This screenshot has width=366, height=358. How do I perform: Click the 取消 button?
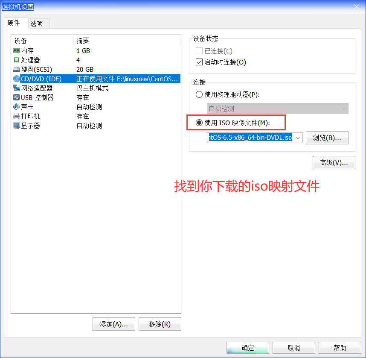294,348
